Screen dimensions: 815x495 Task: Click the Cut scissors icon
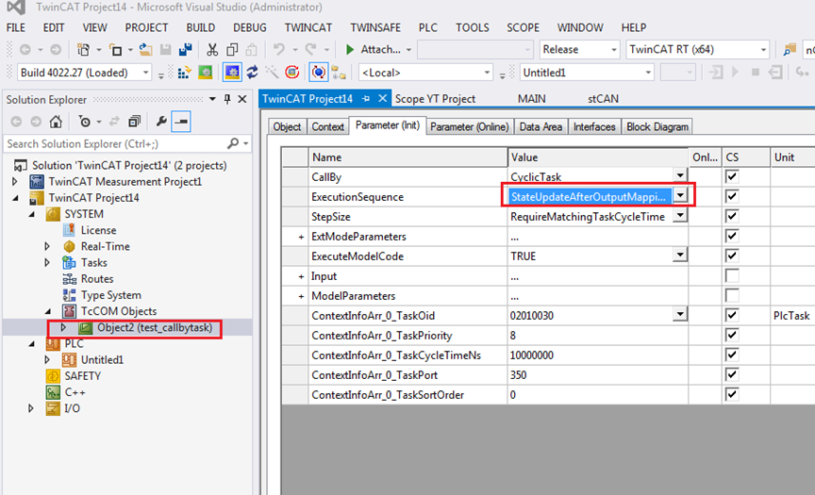212,50
